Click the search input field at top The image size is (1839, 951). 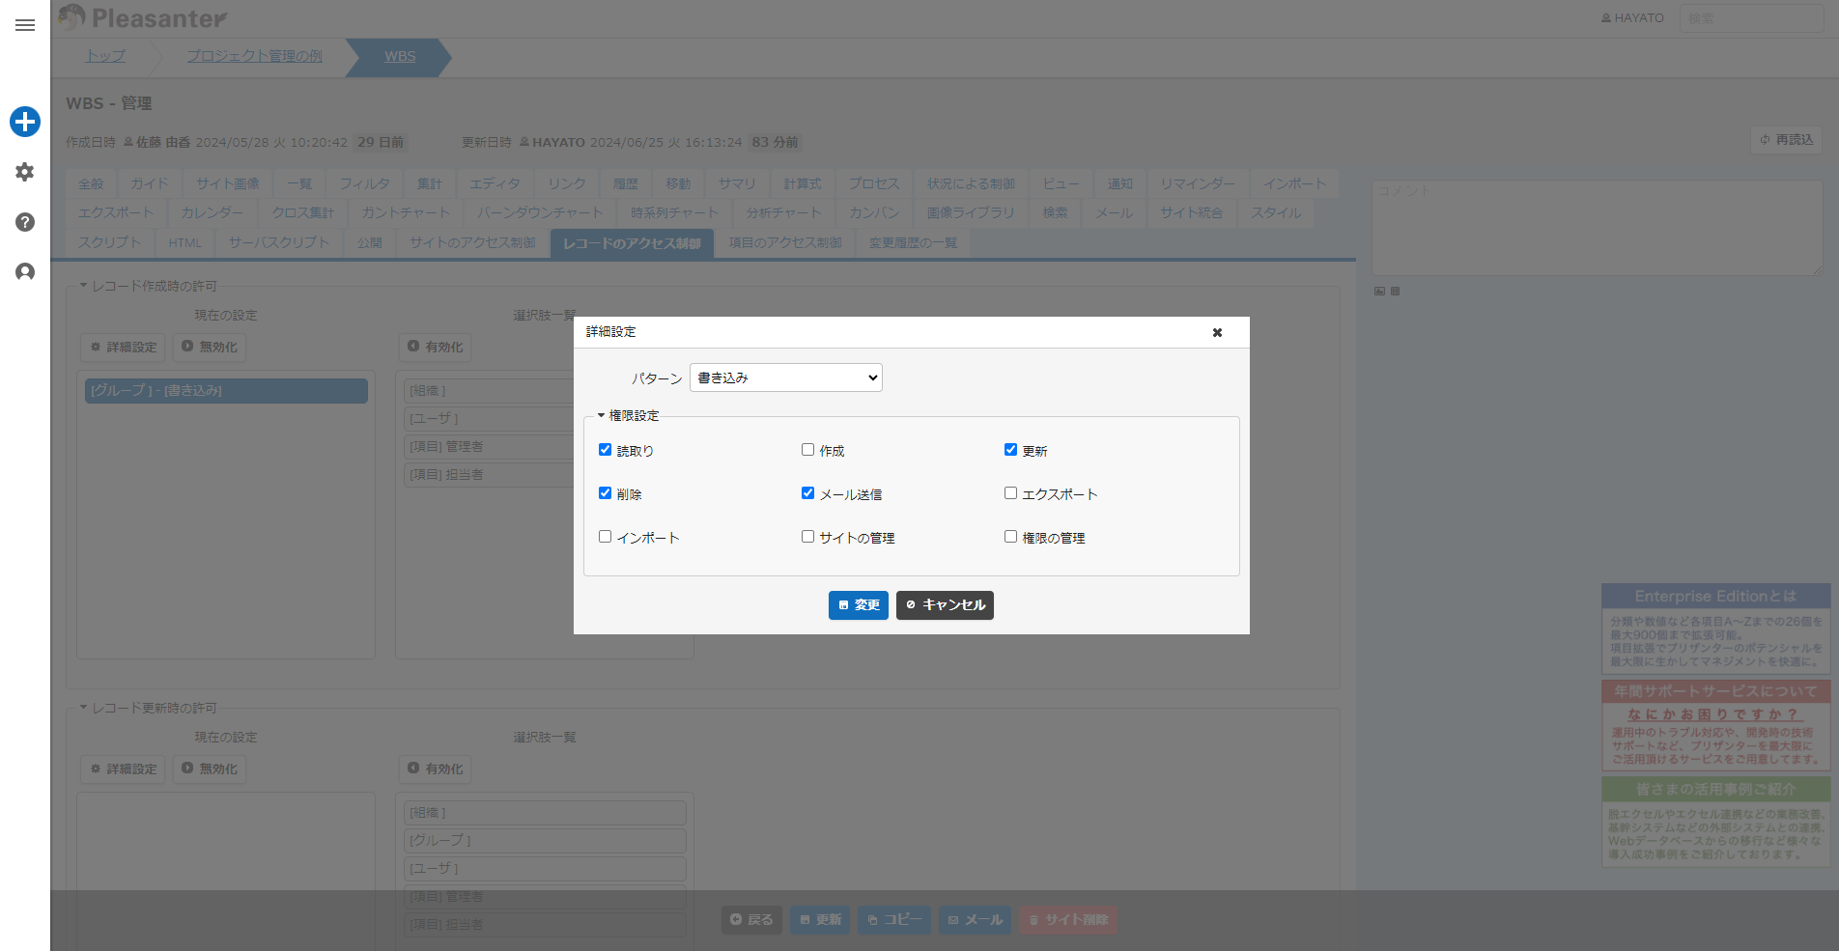tap(1751, 18)
